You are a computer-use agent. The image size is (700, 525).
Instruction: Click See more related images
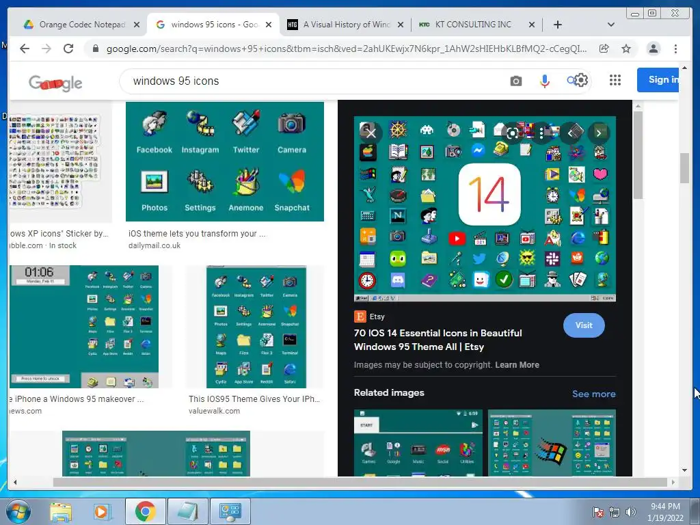594,394
